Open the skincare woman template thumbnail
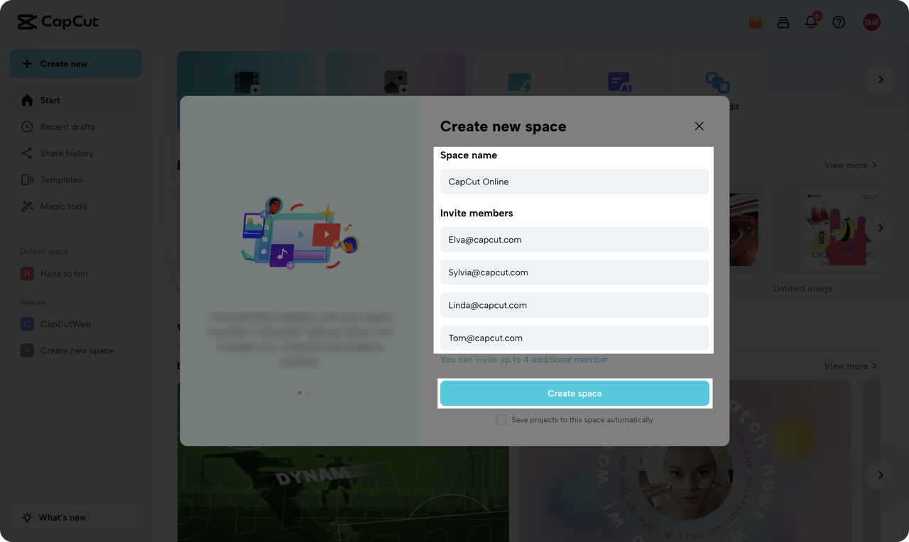 pyautogui.click(x=685, y=461)
